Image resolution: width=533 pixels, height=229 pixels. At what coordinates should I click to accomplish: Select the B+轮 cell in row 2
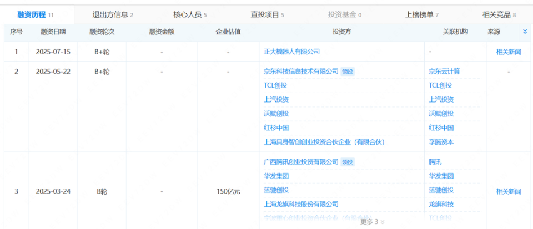coord(102,72)
